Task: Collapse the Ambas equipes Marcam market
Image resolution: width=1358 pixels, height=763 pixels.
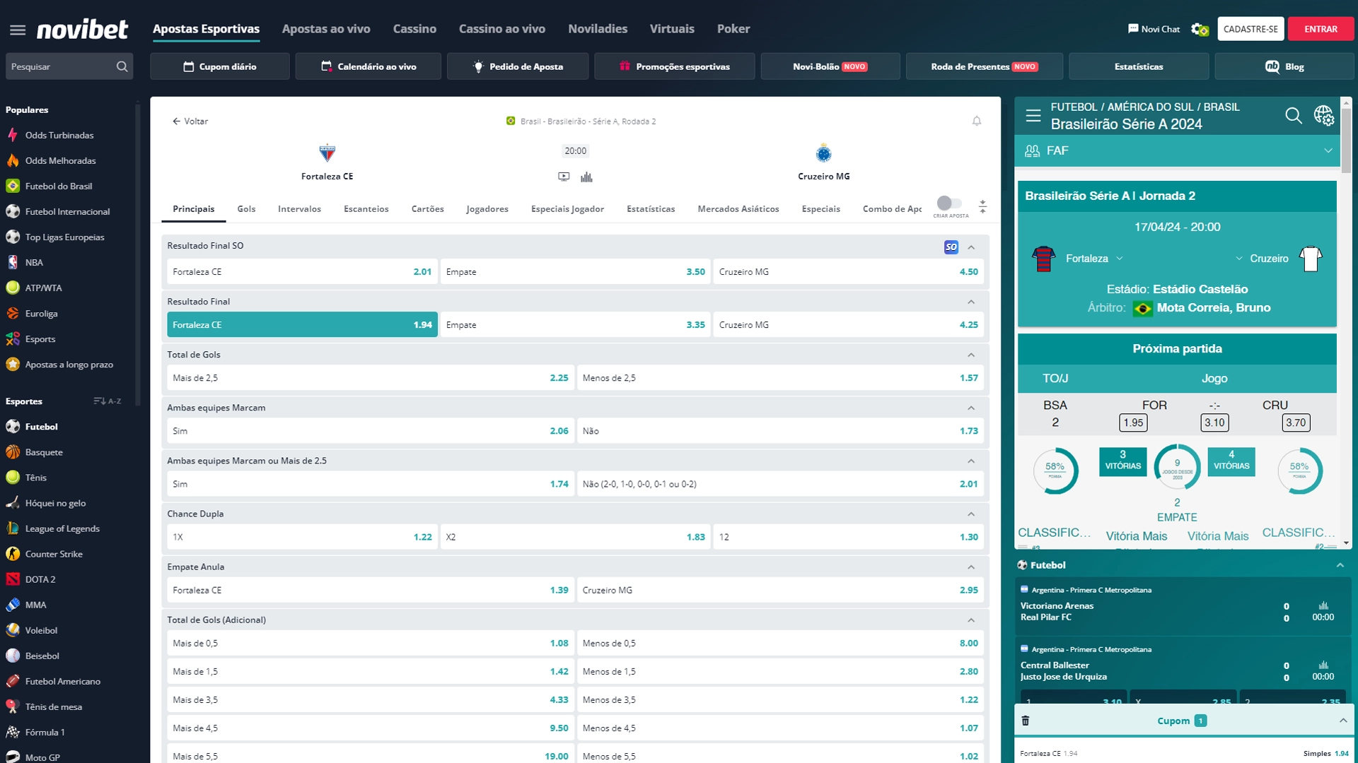Action: tap(971, 408)
